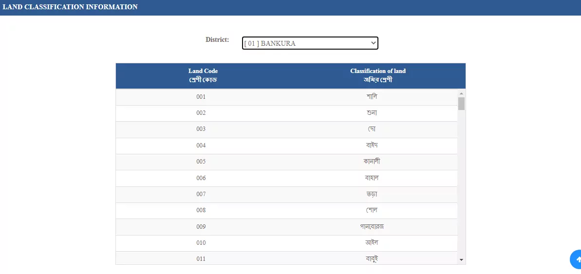Click the Classification of land column header

[377, 75]
